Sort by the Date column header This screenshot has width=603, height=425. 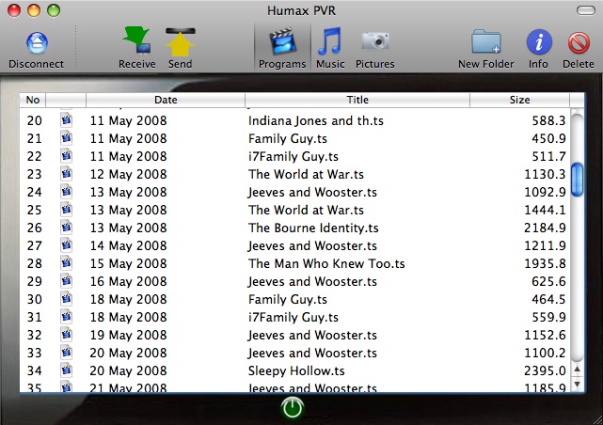pyautogui.click(x=166, y=100)
